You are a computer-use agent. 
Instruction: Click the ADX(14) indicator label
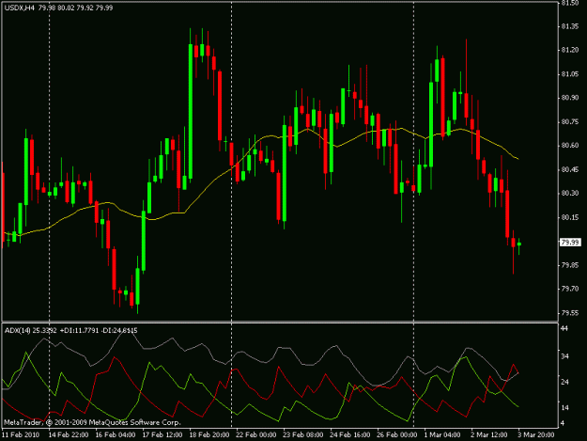click(17, 330)
